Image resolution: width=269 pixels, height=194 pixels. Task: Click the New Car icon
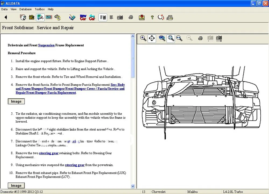click(83, 17)
